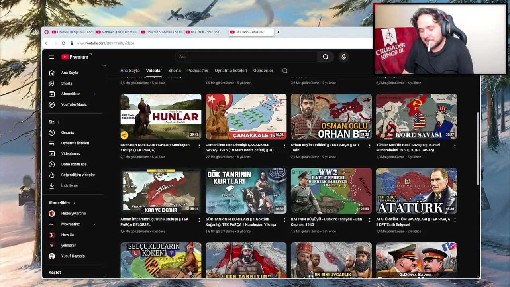Switch to channel Ana Sayfa tab
Viewport: 510px width, 287px height.
[x=130, y=71]
